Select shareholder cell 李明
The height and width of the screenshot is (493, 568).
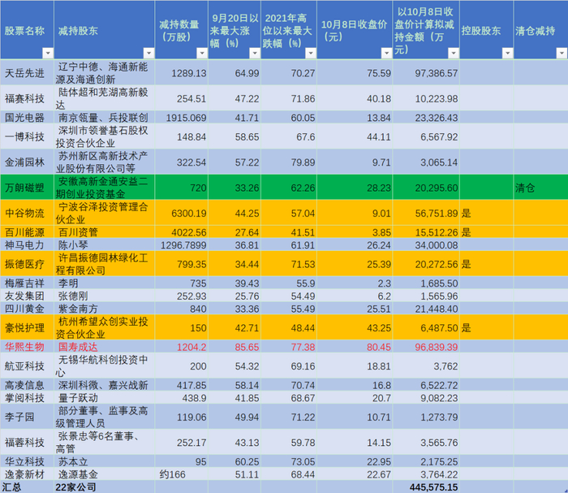point(105,283)
